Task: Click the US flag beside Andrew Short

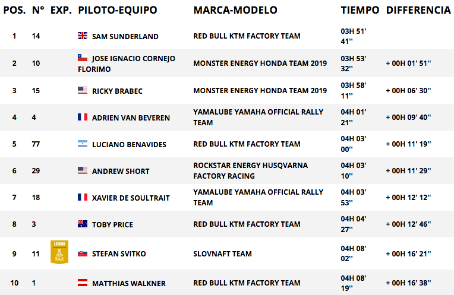Action: [x=83, y=170]
